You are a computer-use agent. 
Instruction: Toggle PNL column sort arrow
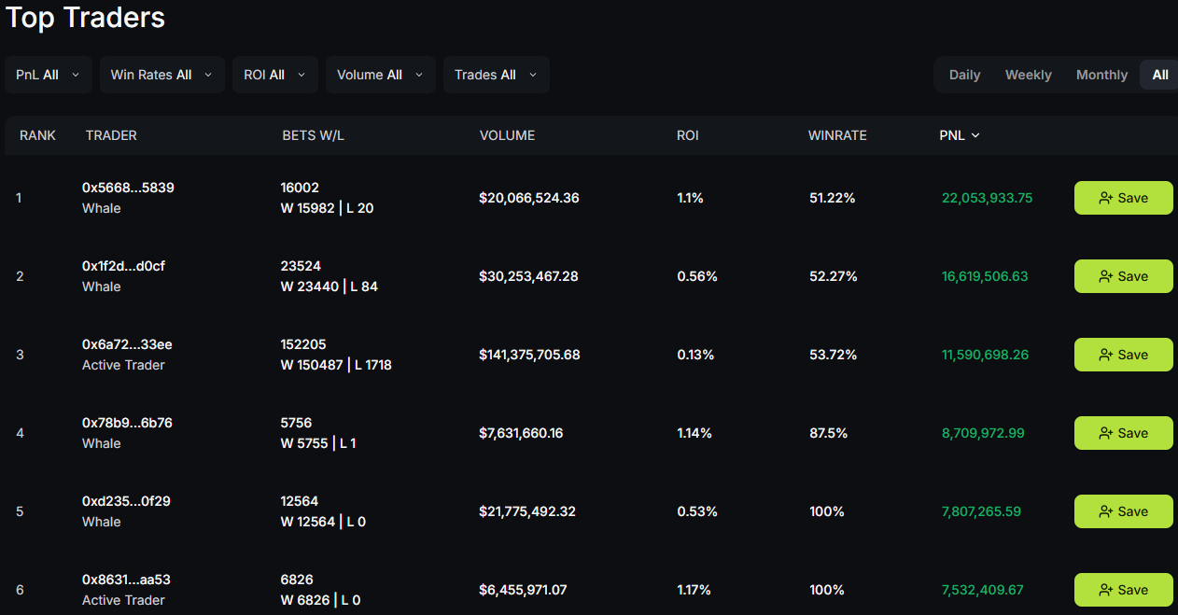[975, 135]
